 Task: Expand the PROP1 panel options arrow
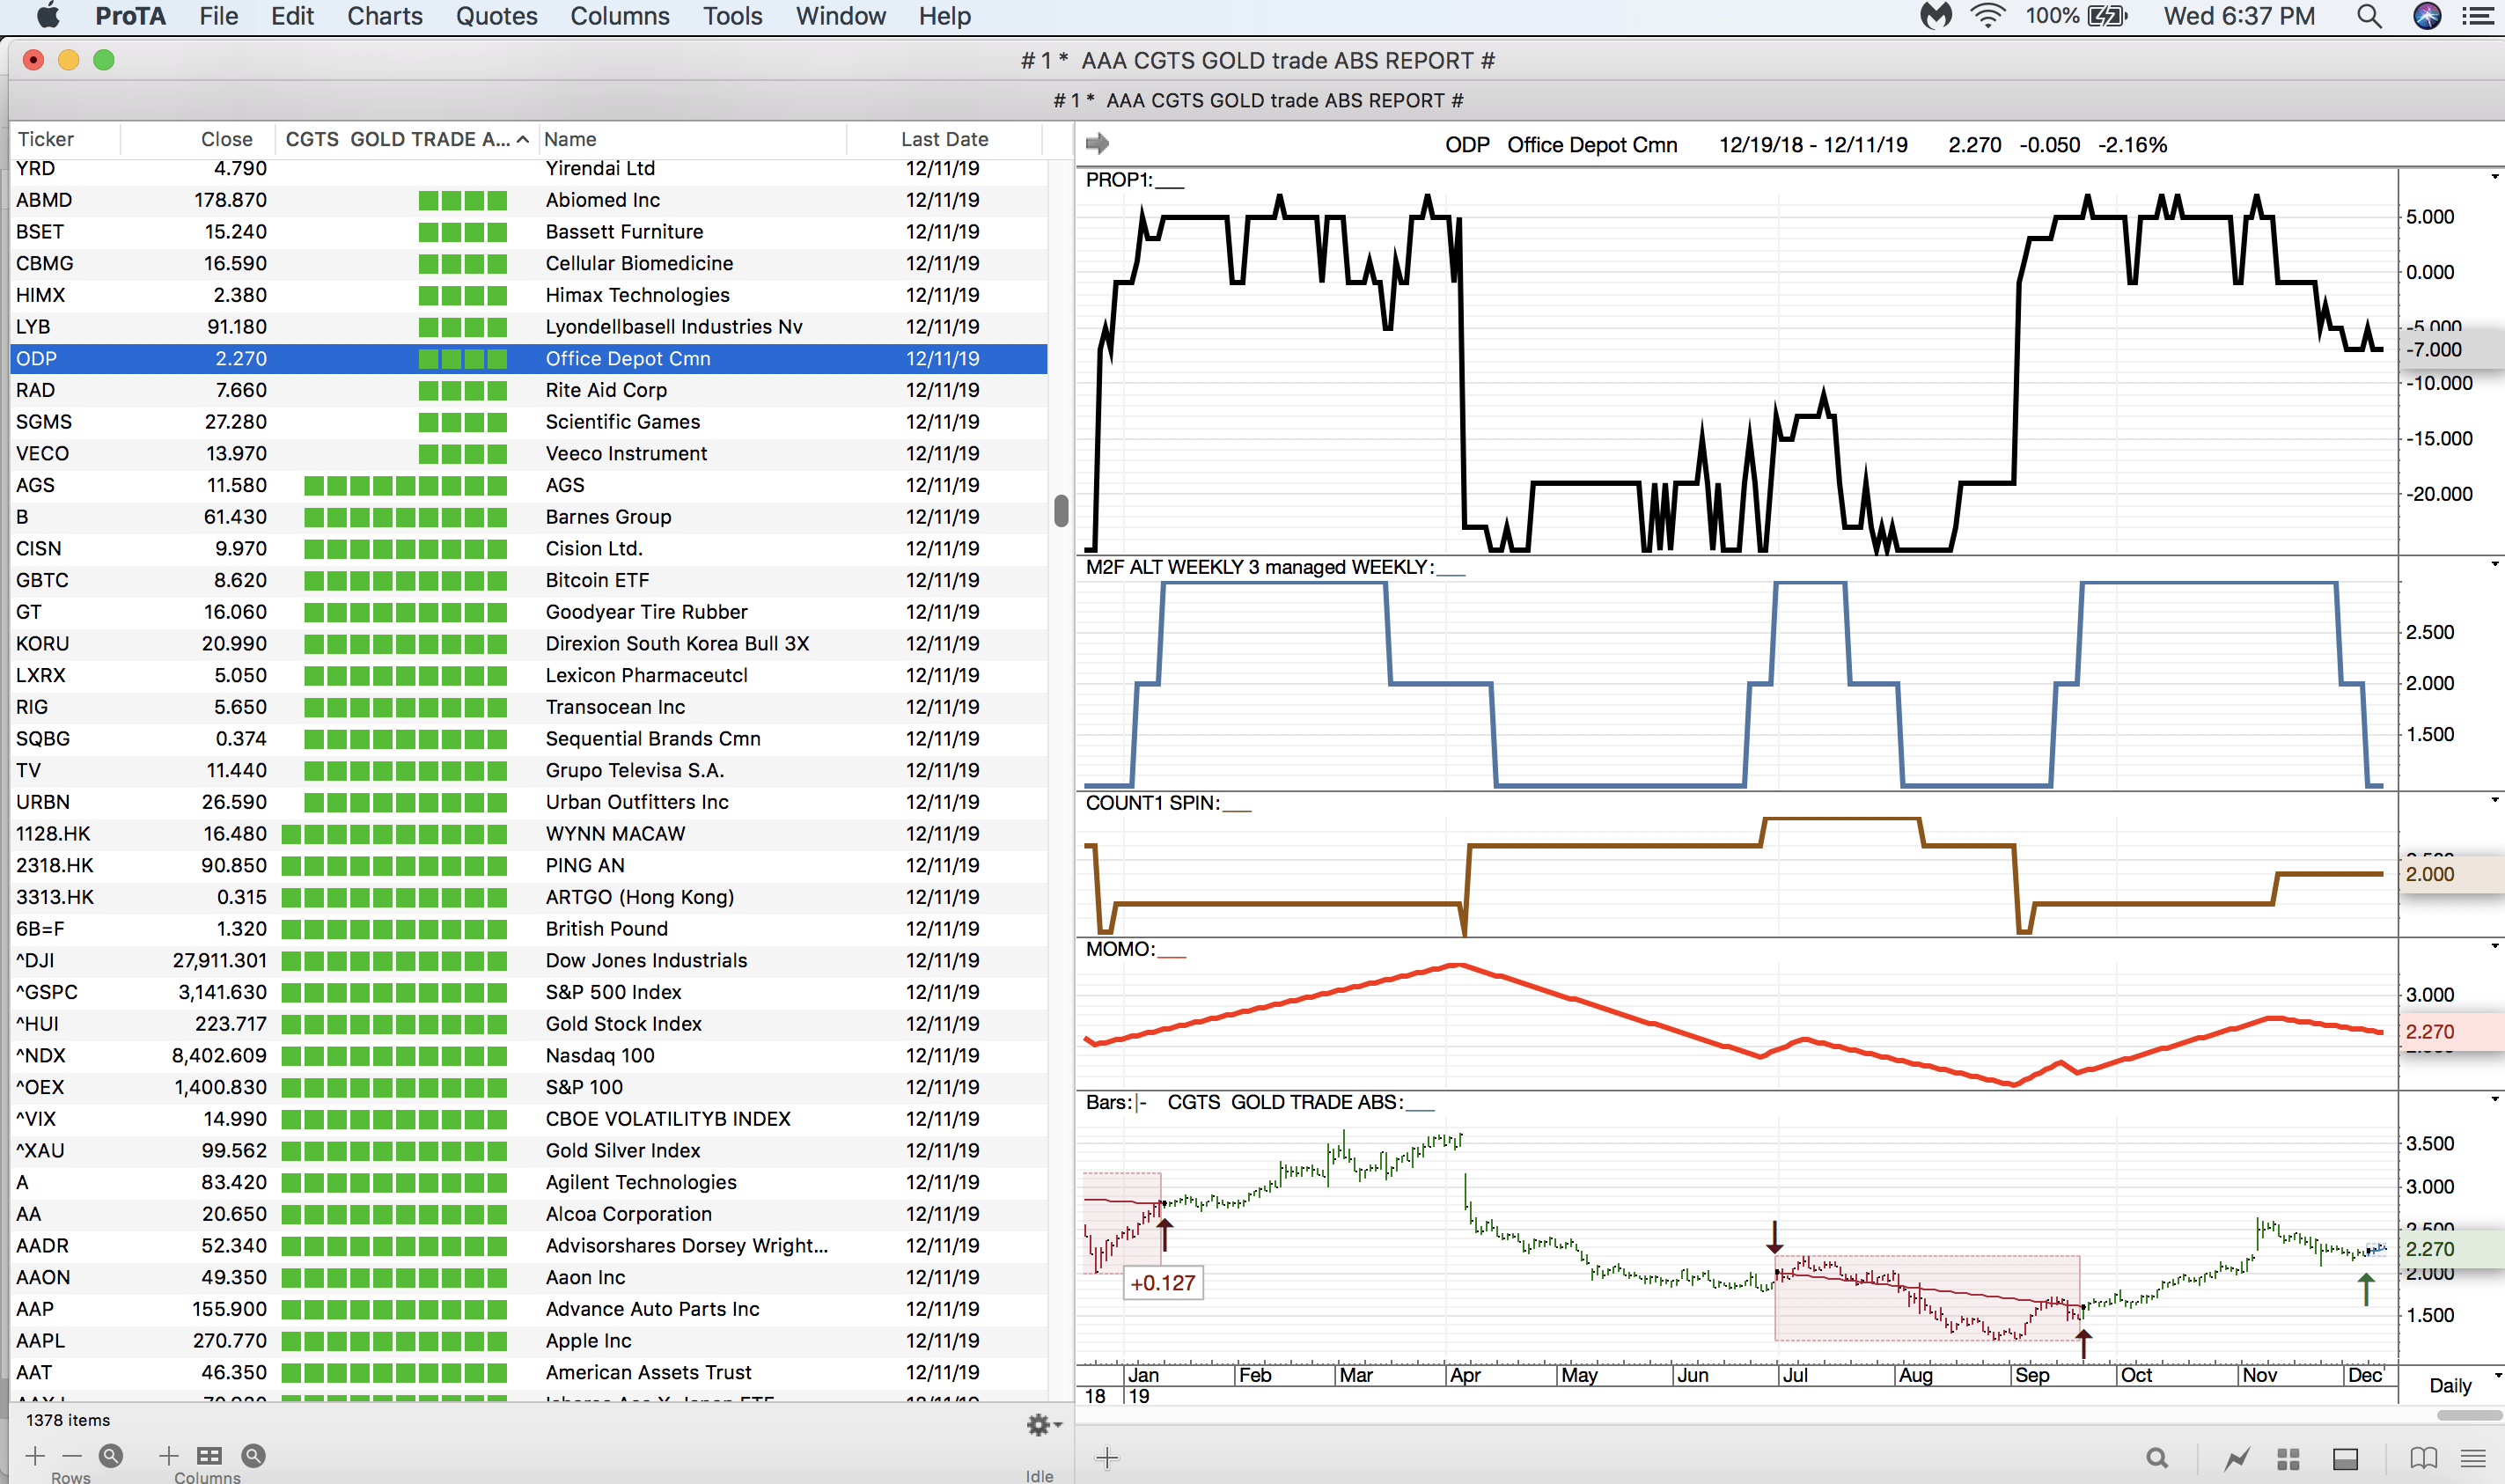tap(2494, 178)
